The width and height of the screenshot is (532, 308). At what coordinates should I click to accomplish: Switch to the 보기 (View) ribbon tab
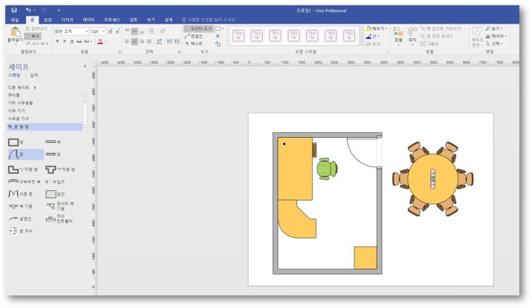tap(151, 20)
